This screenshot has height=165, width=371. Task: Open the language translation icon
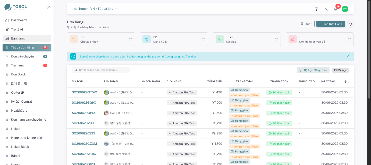326,9
